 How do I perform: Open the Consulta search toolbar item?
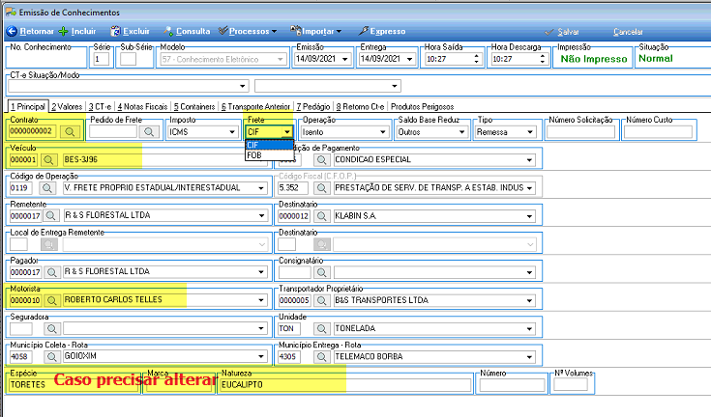click(187, 31)
